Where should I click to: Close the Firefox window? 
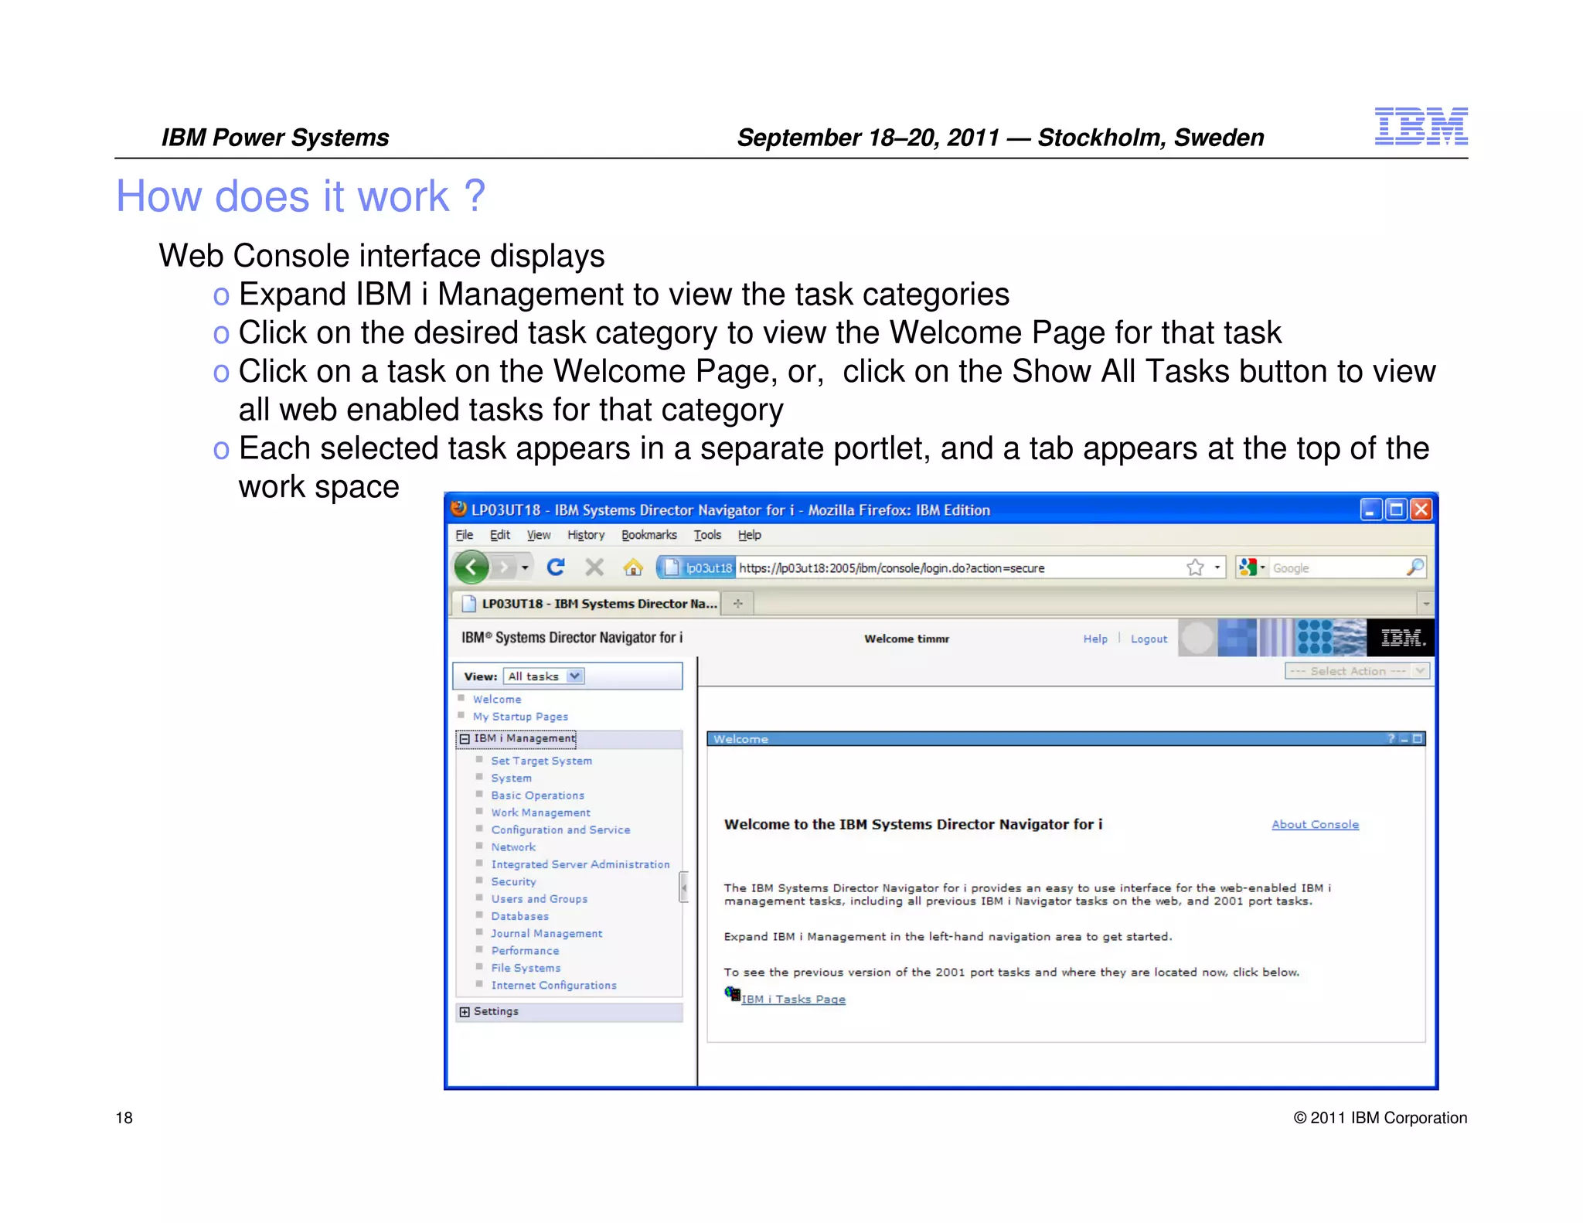pyautogui.click(x=1421, y=509)
